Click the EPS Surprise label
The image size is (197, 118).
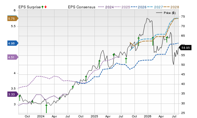(30, 7)
